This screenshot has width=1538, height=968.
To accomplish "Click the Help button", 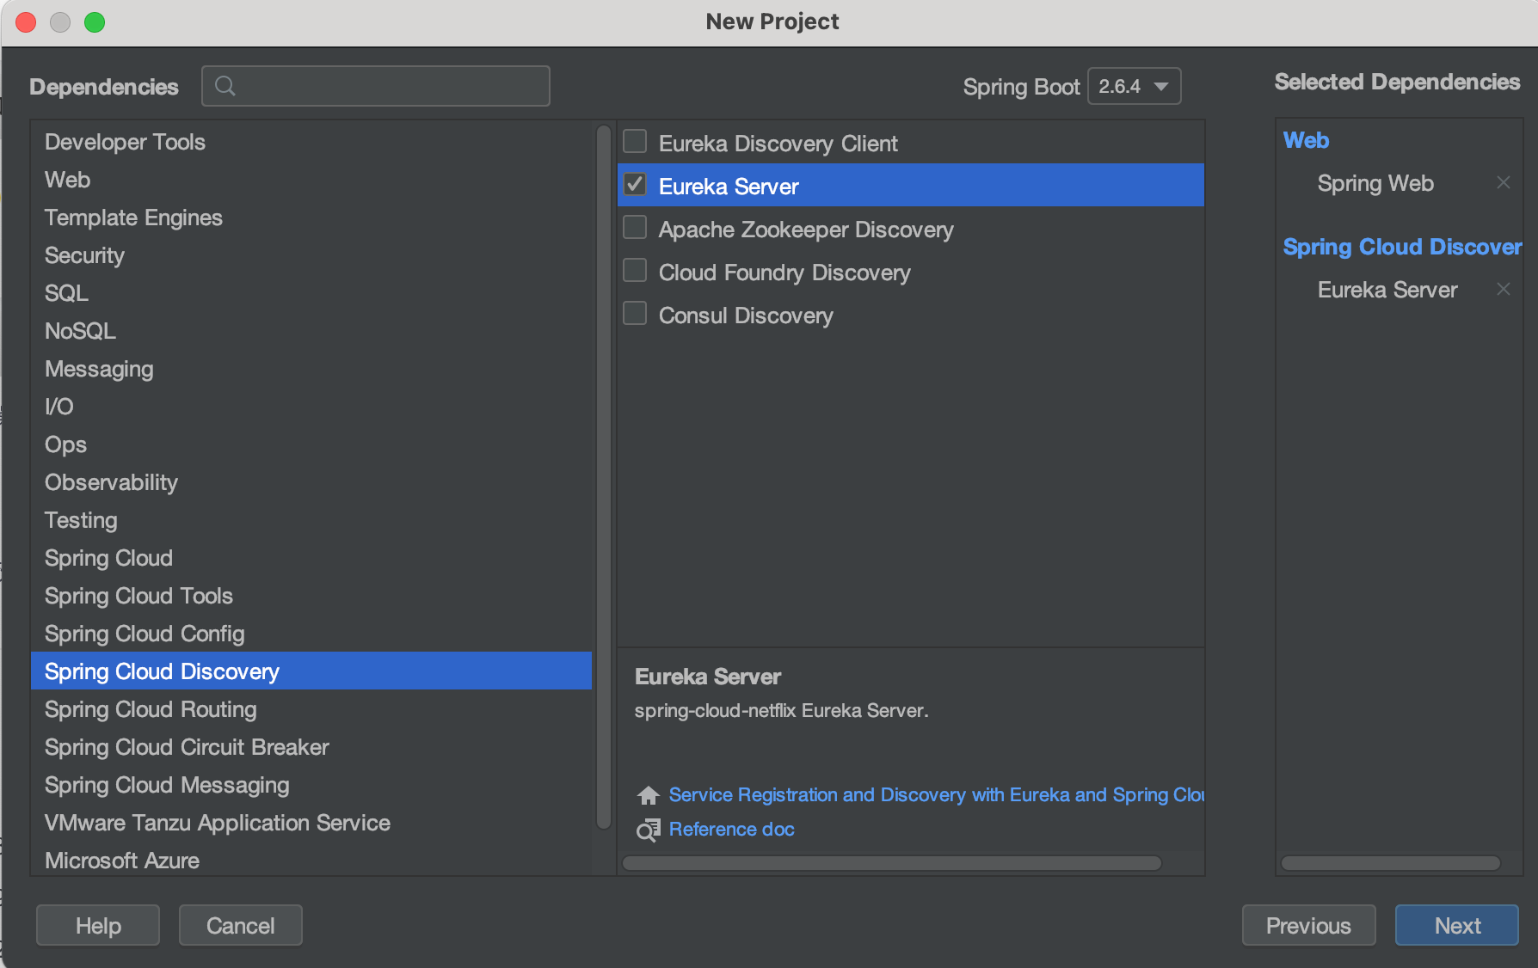I will click(98, 925).
